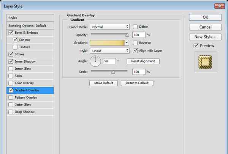Image resolution: width=228 pixels, height=154 pixels.
Task: Click the Angle value input field
Action: point(109,61)
